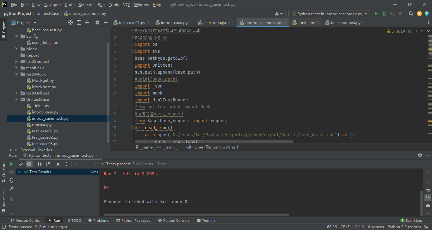
Task: Expand all test results in Run panel
Action: [58, 164]
